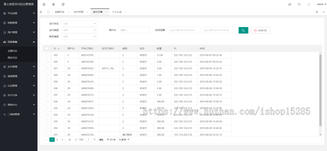This screenshot has height=151, width=327.
Task: Sort the table by ID column arrows
Action: point(58,49)
